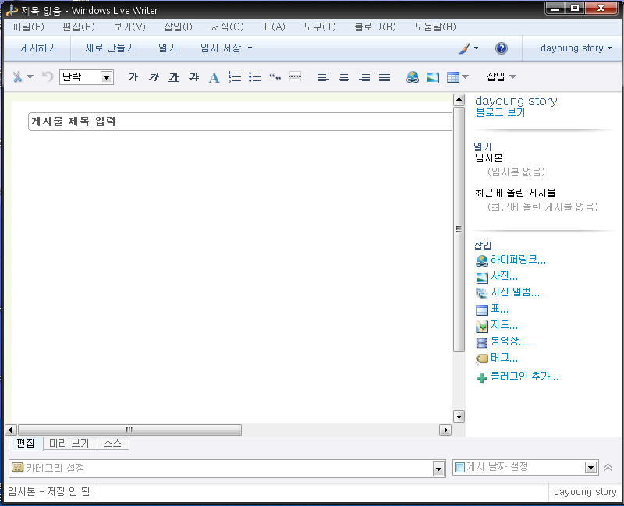Viewport: 624px width, 506px height.
Task: Click the toolbar insert picture icon
Action: [x=433, y=77]
